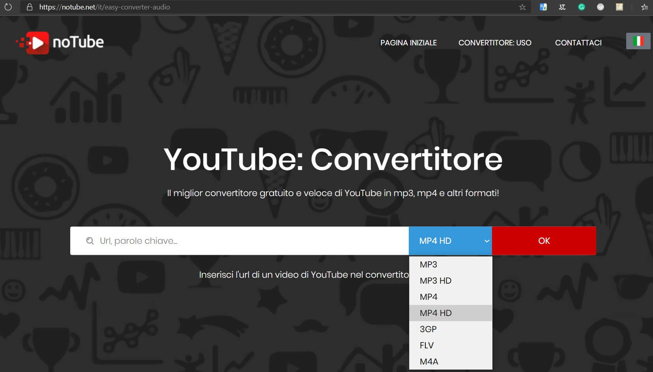This screenshot has width=653, height=372.
Task: Open the Italian flag language selector
Action: tap(638, 41)
